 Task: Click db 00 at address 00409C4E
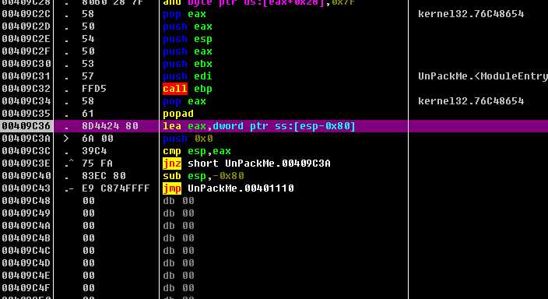pos(178,276)
